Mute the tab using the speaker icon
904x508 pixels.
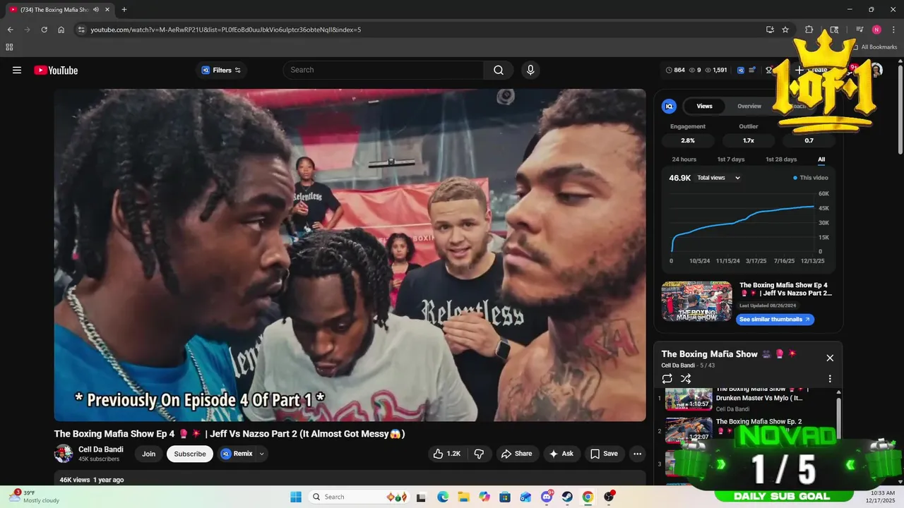[x=96, y=9]
